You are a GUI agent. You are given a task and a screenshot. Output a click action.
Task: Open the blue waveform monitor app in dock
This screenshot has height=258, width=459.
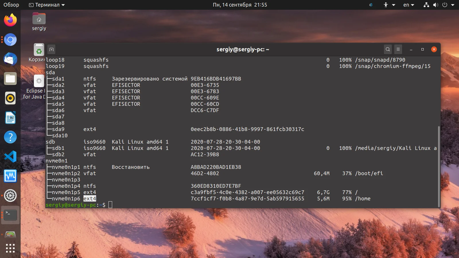[x=10, y=176]
